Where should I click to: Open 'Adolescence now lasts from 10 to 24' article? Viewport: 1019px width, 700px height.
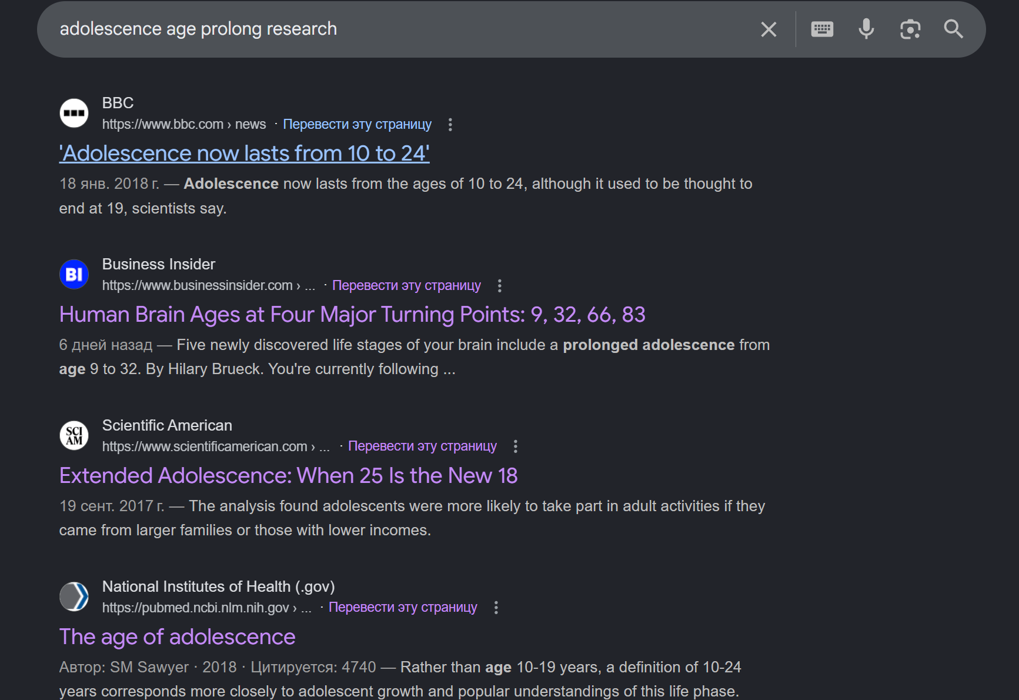point(244,154)
